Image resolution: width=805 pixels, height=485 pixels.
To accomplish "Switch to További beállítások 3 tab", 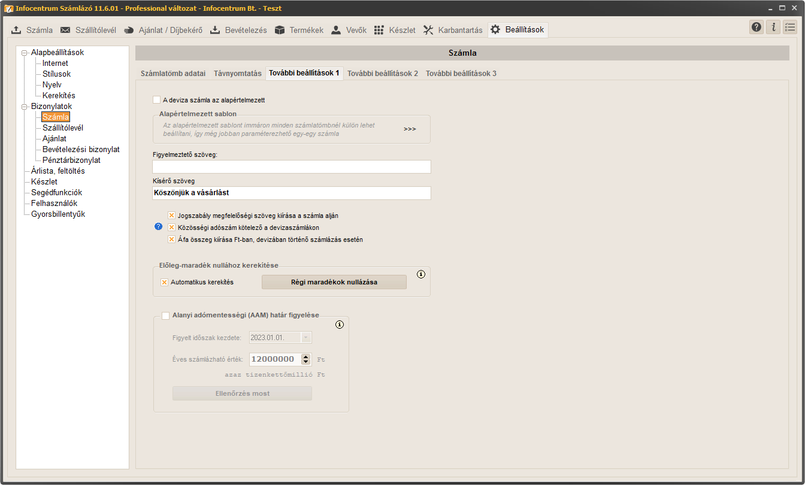I will point(461,74).
